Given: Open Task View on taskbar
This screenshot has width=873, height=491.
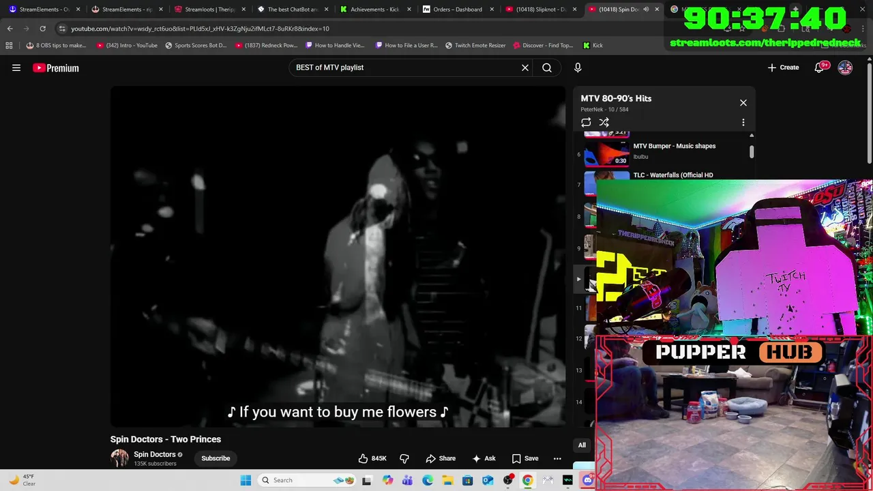Looking at the screenshot, I should [366, 480].
